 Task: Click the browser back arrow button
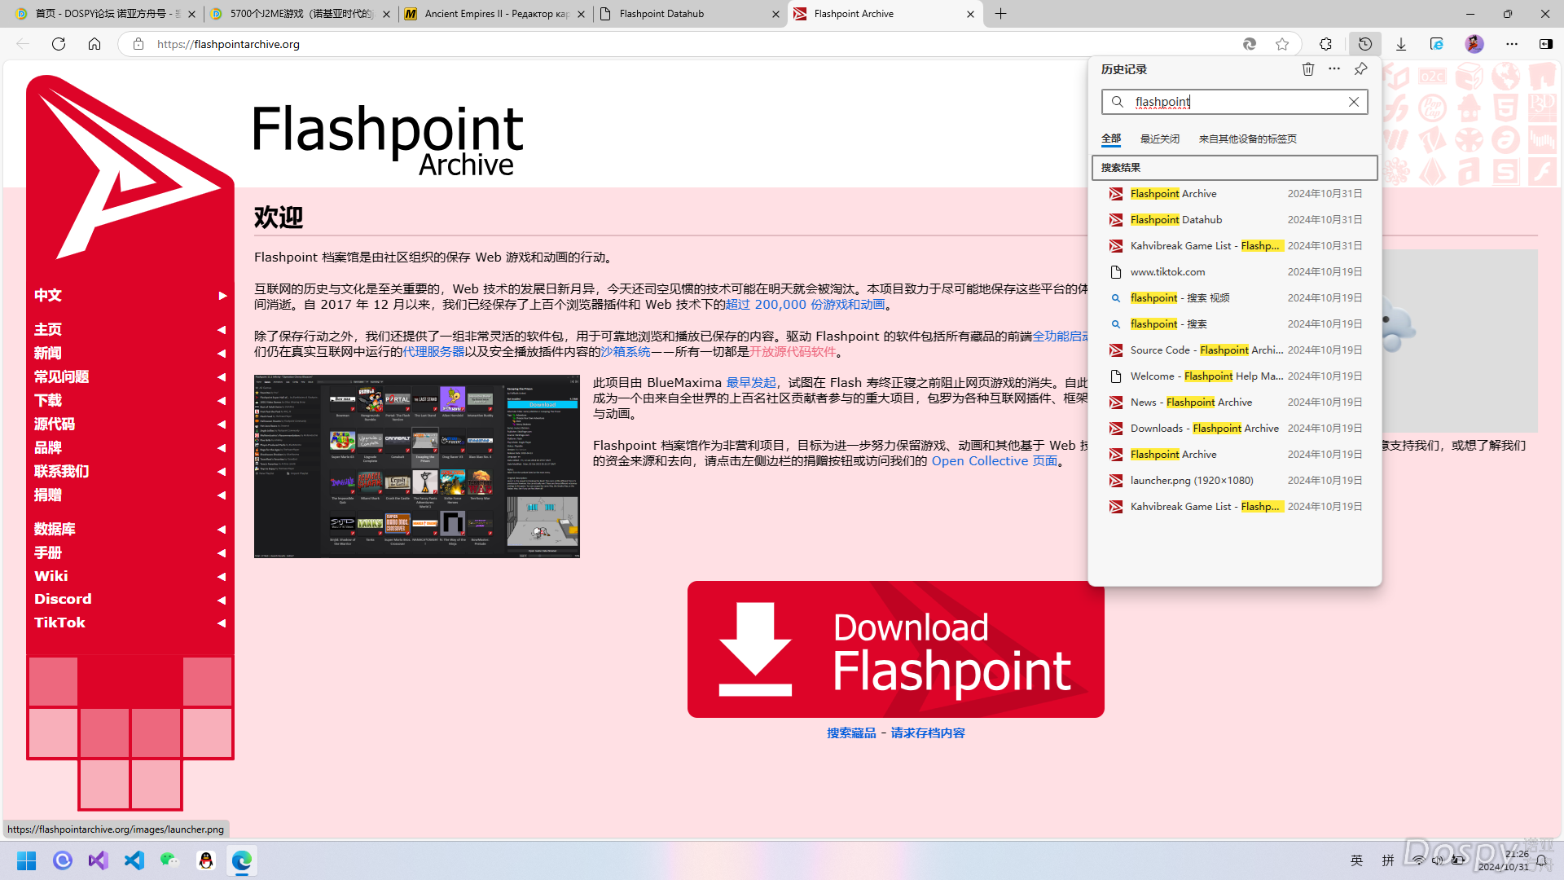point(23,44)
